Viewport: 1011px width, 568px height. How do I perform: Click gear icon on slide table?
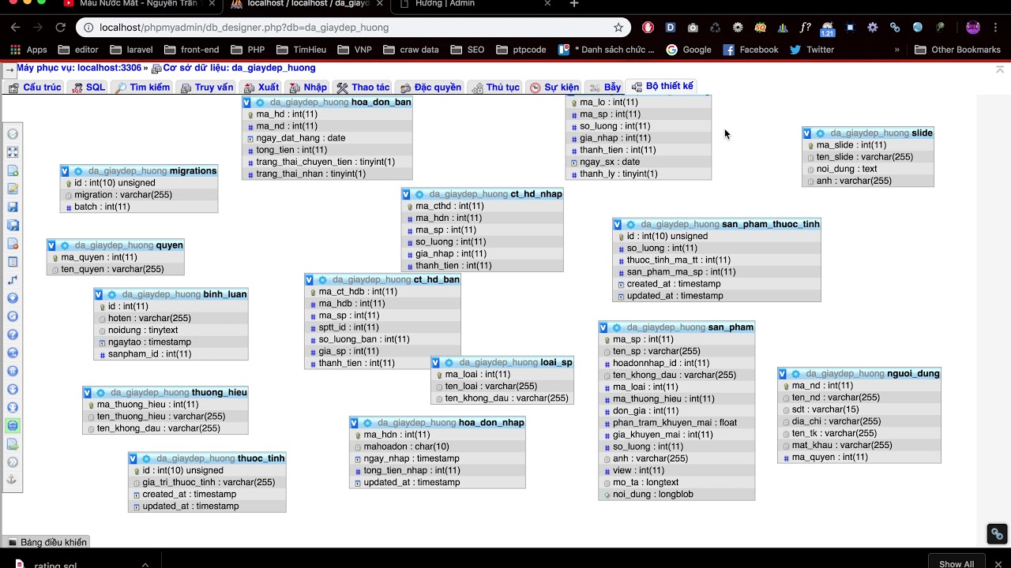coord(821,133)
